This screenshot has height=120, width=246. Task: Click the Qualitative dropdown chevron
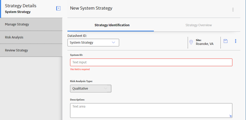coord(106,89)
